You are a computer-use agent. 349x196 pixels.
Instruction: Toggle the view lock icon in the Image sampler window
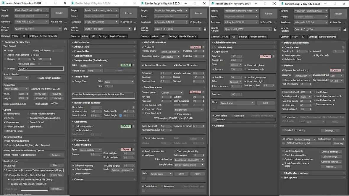point(135,29)
